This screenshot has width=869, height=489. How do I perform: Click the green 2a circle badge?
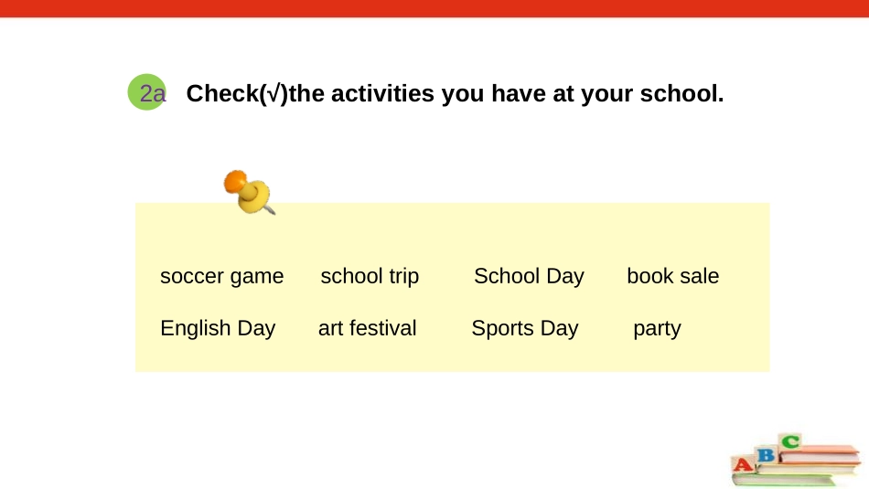[x=147, y=92]
